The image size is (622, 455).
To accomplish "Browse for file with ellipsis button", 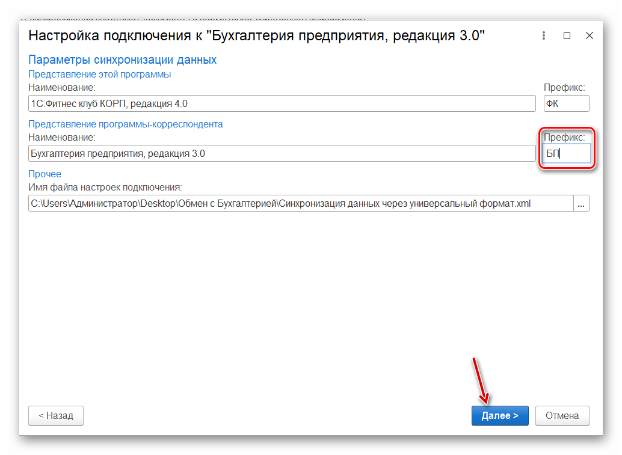I will click(581, 203).
